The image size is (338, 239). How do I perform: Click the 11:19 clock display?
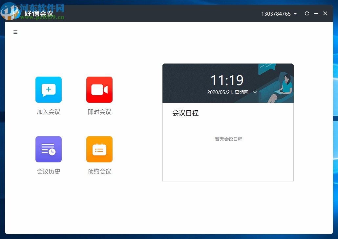(x=228, y=80)
